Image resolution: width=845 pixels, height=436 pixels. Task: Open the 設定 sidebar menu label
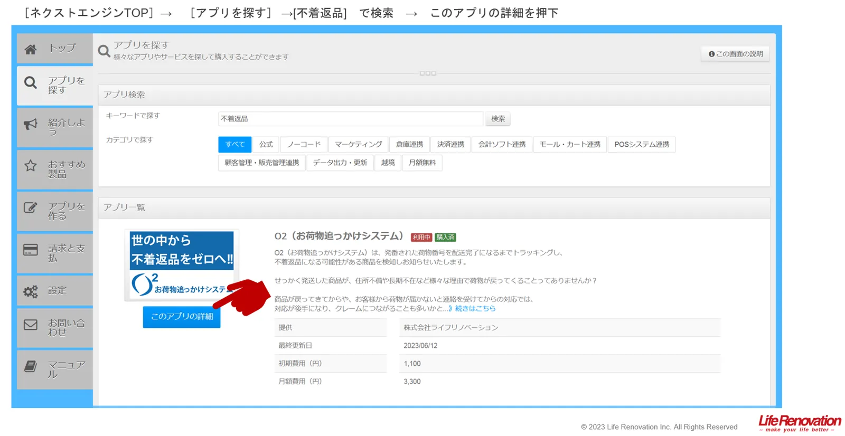pyautogui.click(x=58, y=290)
